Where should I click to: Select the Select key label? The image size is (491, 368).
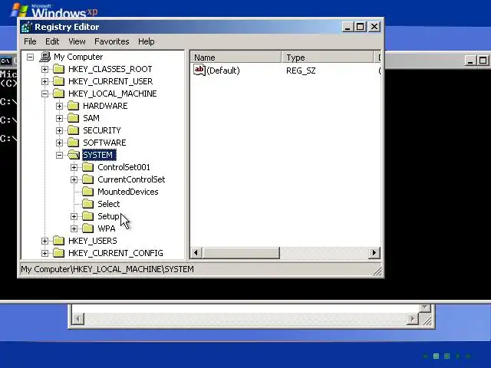[109, 204]
